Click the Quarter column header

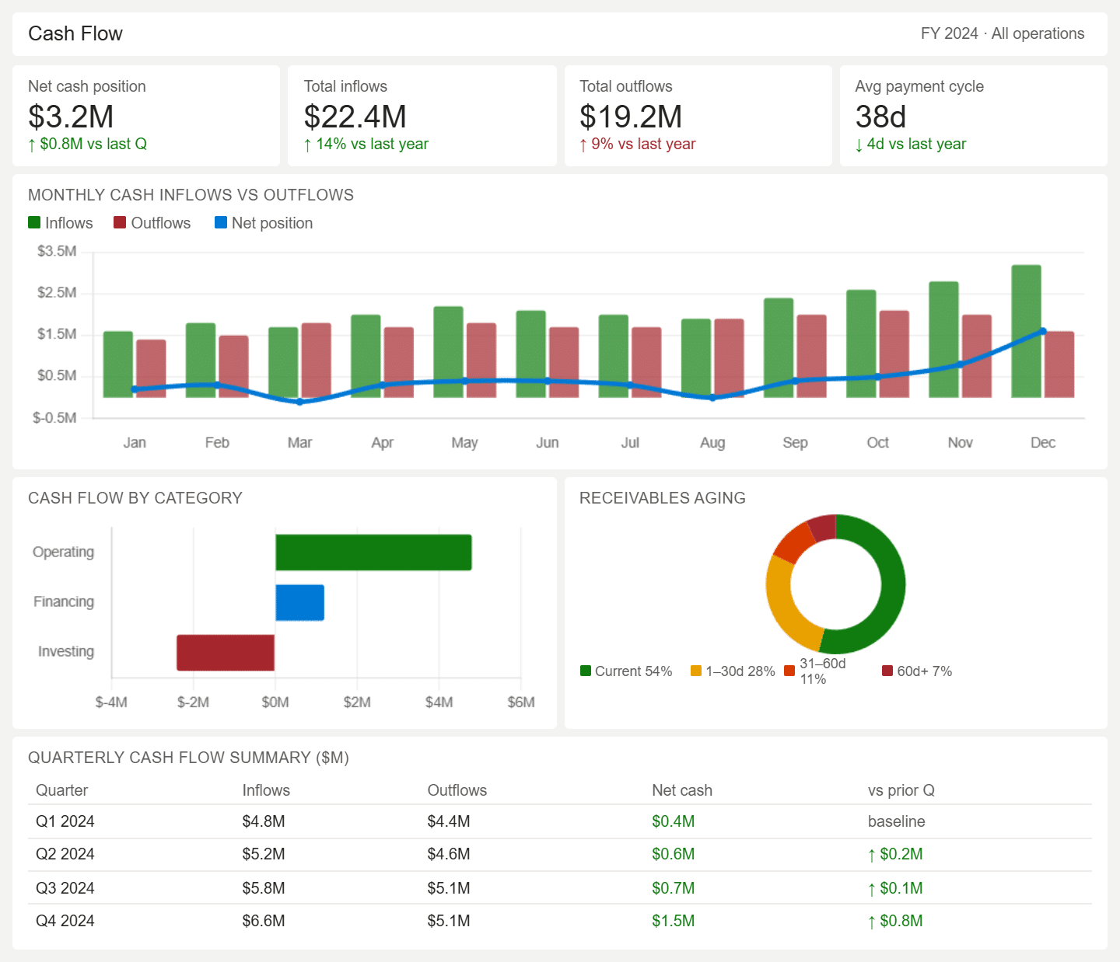click(62, 790)
